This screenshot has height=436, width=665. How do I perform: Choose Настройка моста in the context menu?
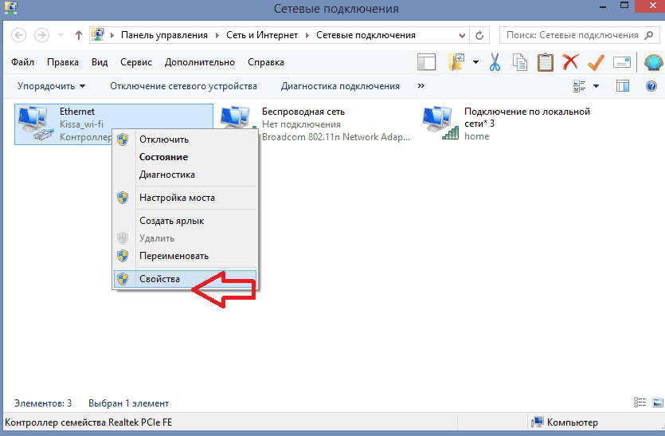[x=186, y=198]
